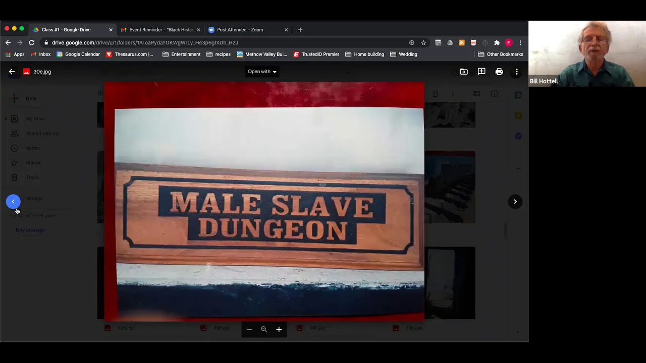The height and width of the screenshot is (363, 646).
Task: Open the Home building bookmarks folder
Action: pyautogui.click(x=364, y=54)
